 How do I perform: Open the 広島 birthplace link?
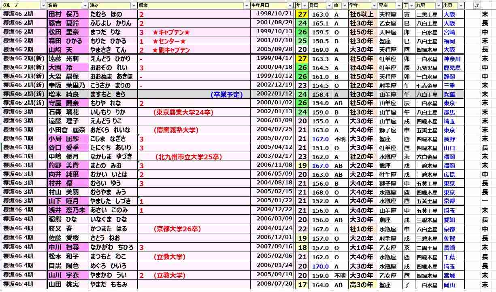pos(449,175)
